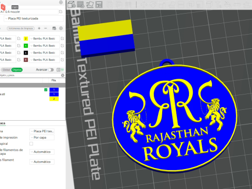Click the black filament 6 color swatch
Screen dimensions: 252x189
pyautogui.click(x=26, y=52)
